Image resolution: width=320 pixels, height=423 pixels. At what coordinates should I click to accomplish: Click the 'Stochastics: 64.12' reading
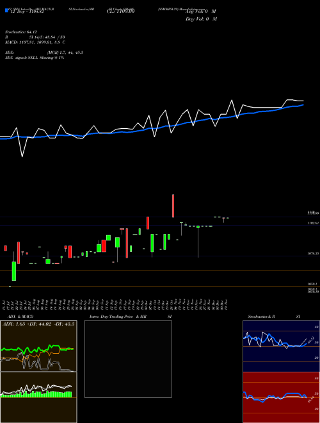[x=21, y=32]
